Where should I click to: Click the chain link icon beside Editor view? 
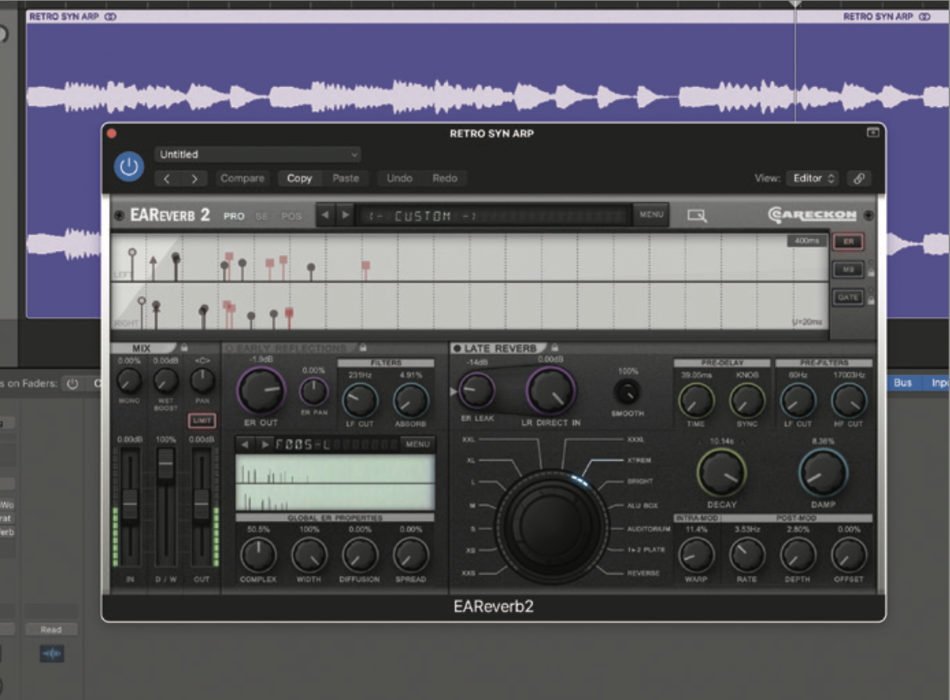point(859,178)
